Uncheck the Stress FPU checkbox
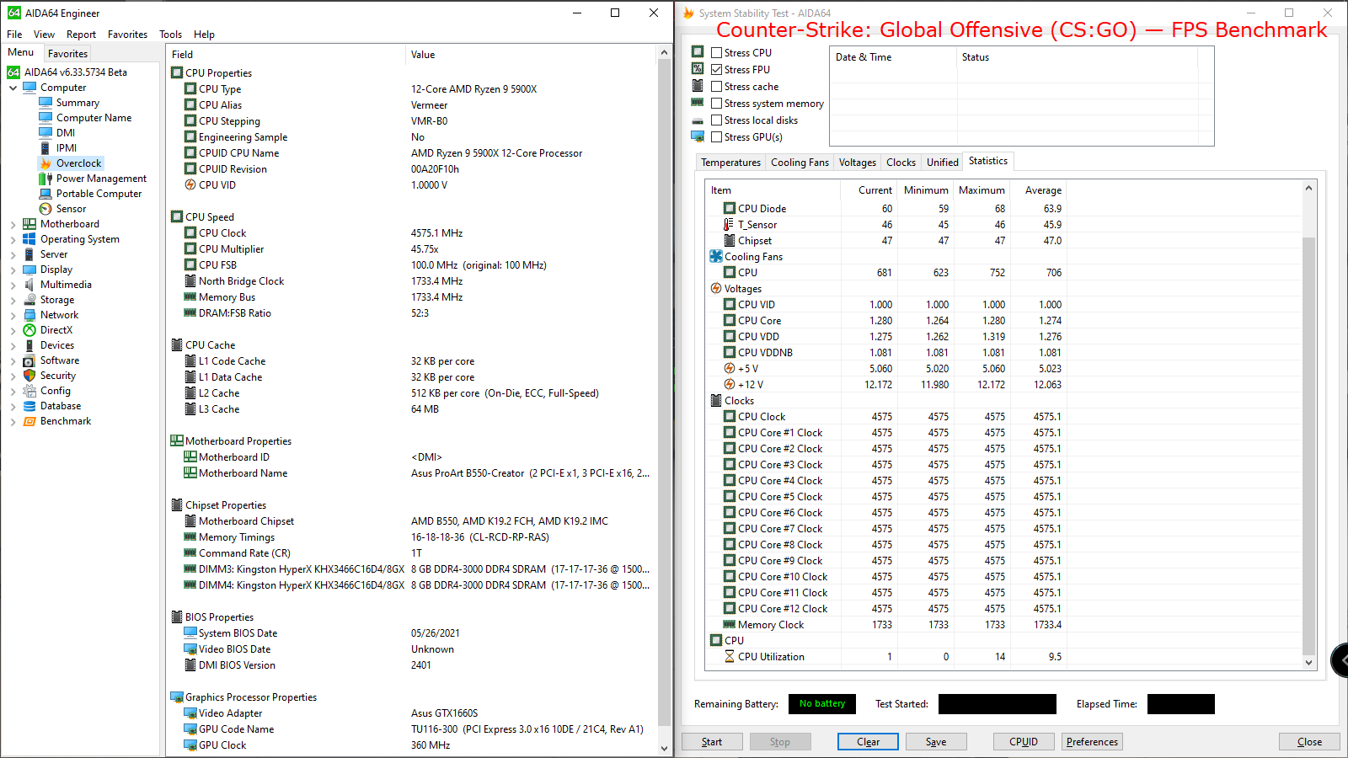The image size is (1348, 758). (x=717, y=70)
